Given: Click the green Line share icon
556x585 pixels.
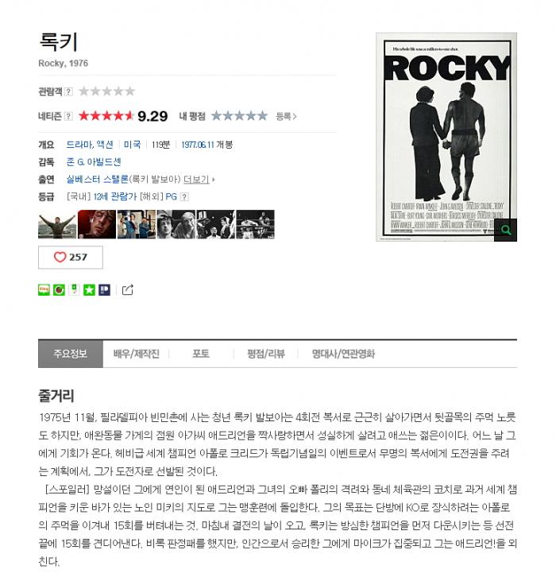Looking at the screenshot, I should pos(44,290).
